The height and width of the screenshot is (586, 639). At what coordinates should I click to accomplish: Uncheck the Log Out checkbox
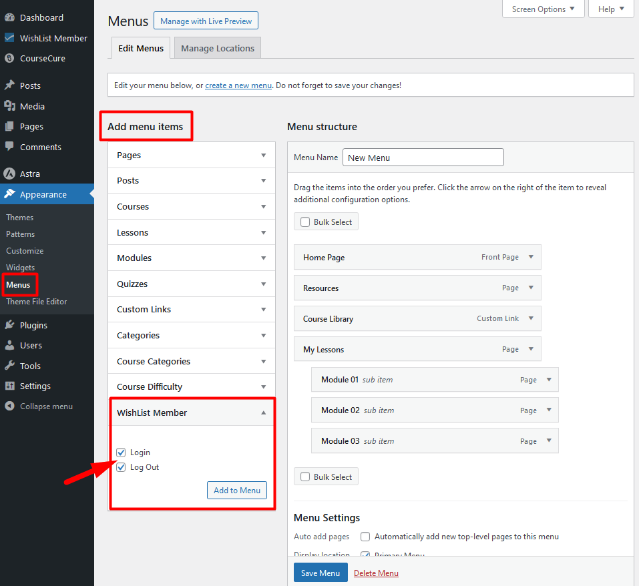click(121, 467)
